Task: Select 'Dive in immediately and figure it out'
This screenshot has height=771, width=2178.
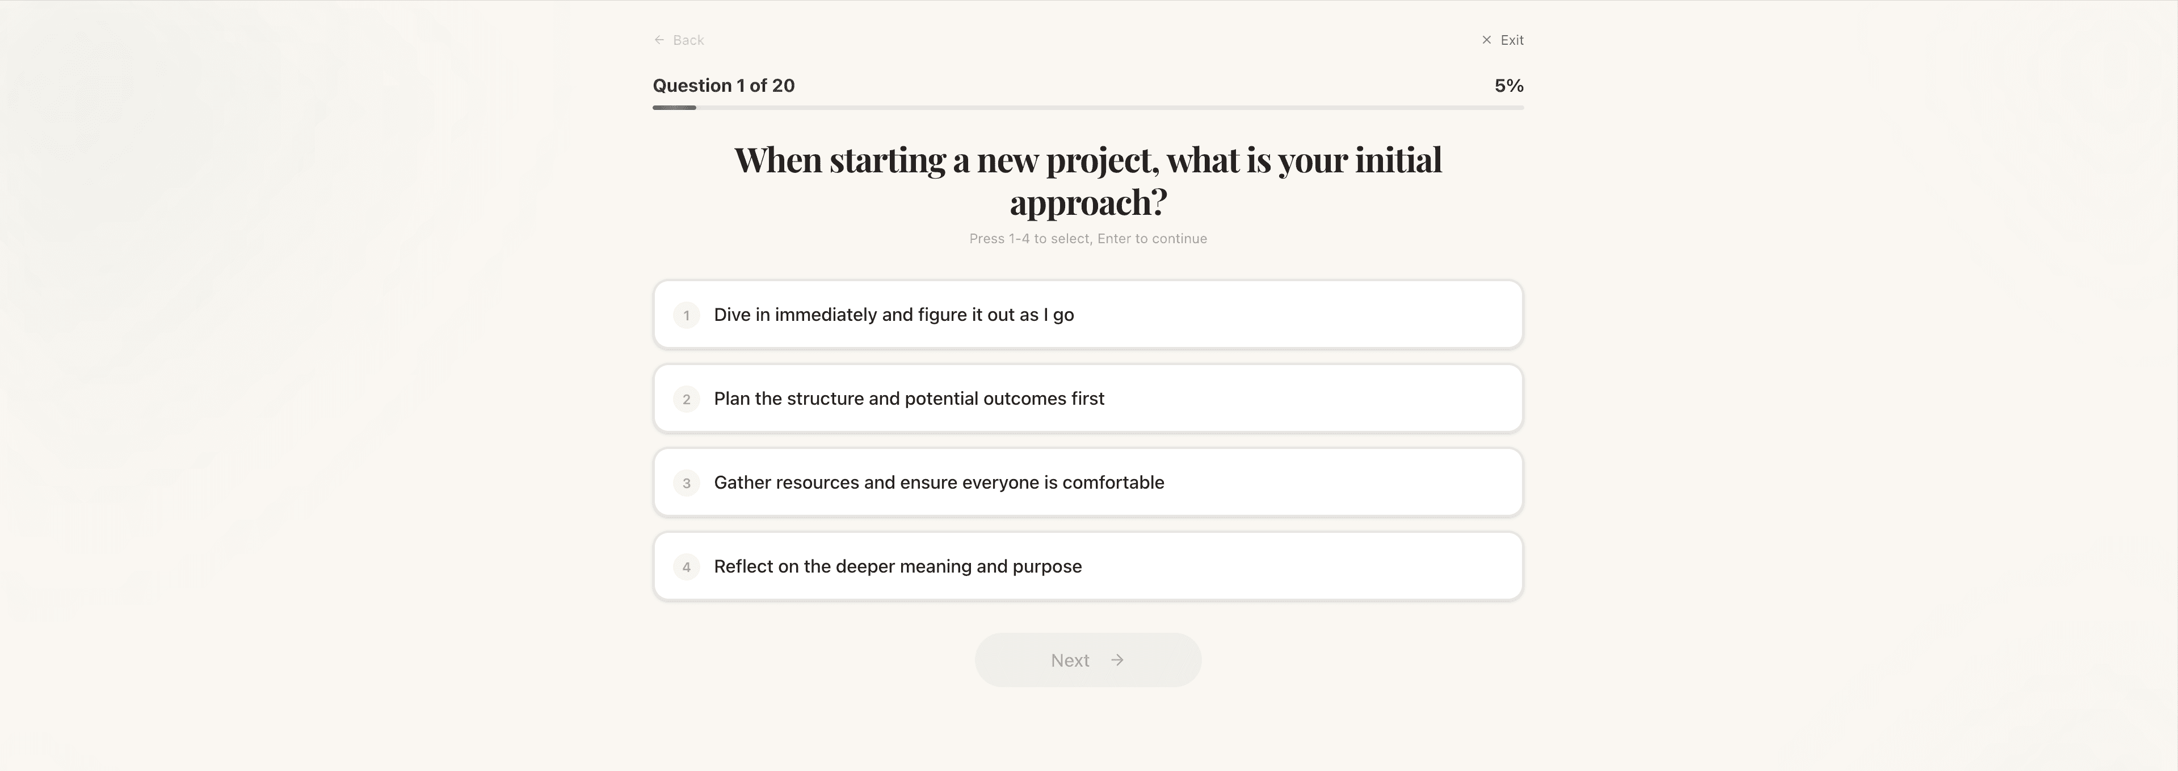Action: (1087, 314)
